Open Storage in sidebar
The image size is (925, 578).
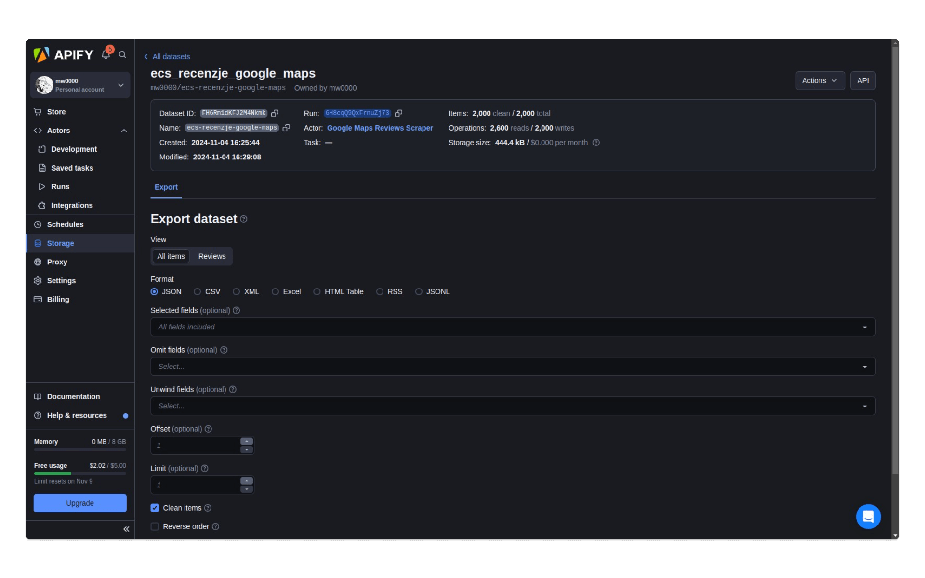click(80, 244)
